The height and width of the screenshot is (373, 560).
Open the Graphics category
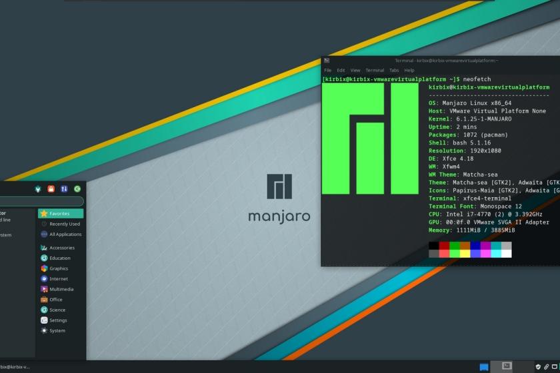point(61,268)
